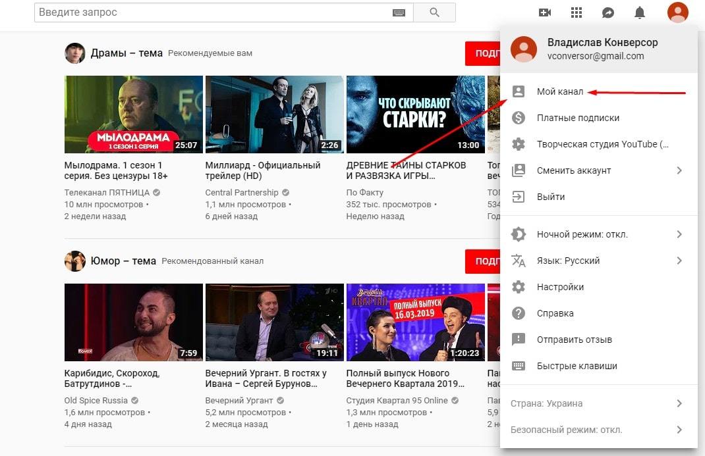Screen dimensions: 705x456
Task: Open Юмор – тема channel title link
Action: pos(123,261)
